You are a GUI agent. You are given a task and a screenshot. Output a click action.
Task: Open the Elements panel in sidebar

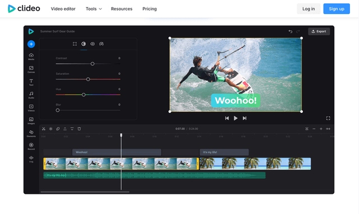[x=31, y=134]
